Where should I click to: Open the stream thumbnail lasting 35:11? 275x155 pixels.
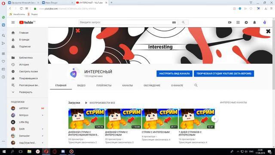[160, 119]
